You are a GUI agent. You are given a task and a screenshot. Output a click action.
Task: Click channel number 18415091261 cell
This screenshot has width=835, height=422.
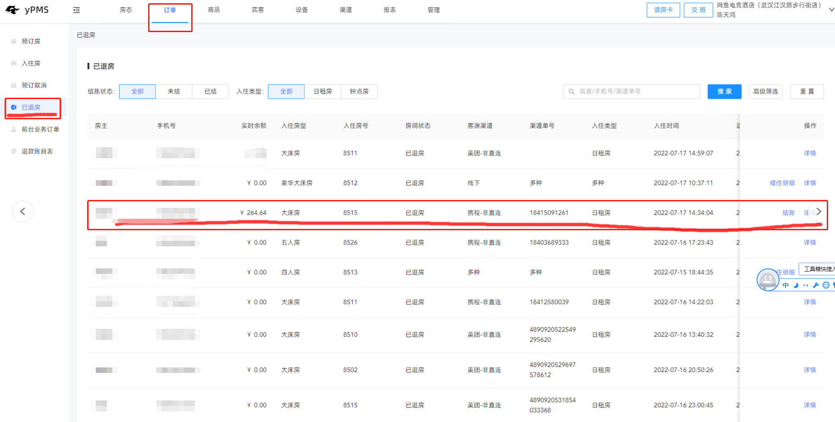click(549, 213)
